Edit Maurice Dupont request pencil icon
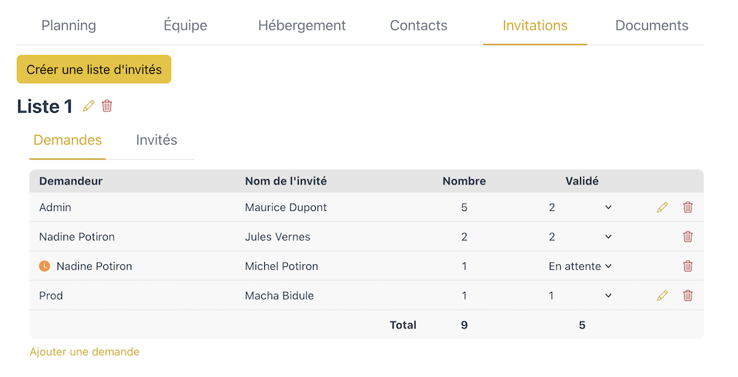The width and height of the screenshot is (738, 377). tap(662, 207)
